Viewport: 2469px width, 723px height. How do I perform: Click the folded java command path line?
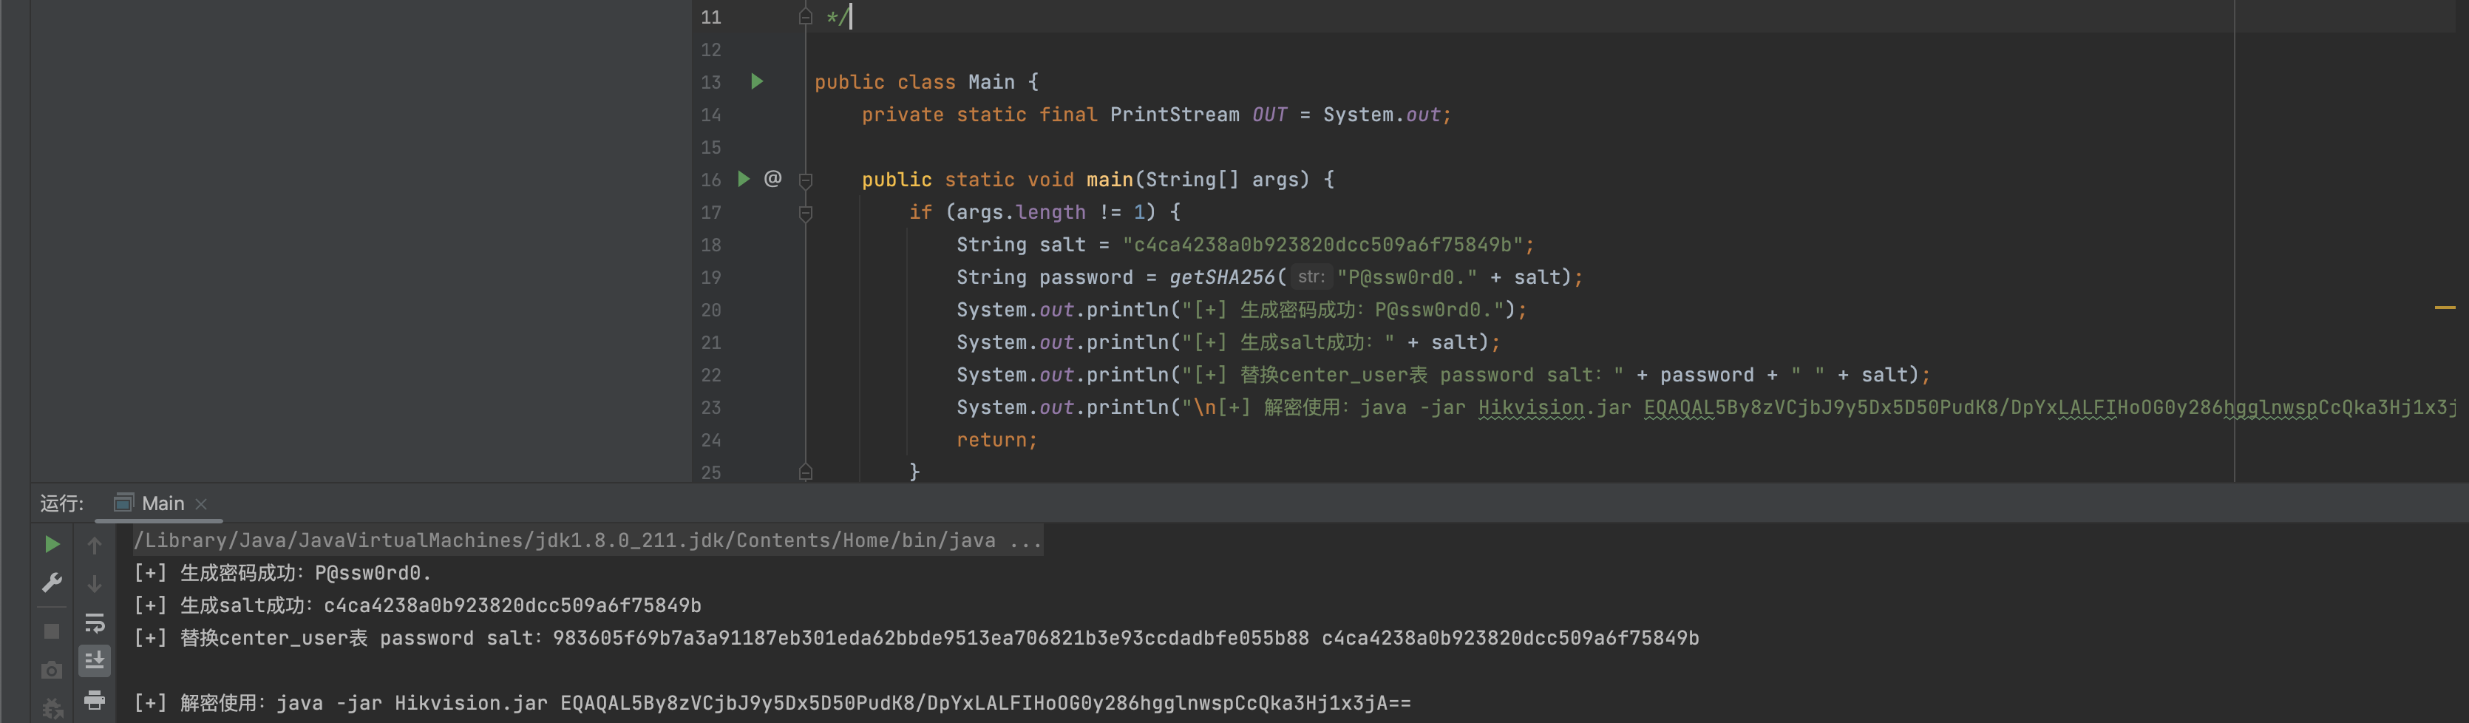[587, 541]
